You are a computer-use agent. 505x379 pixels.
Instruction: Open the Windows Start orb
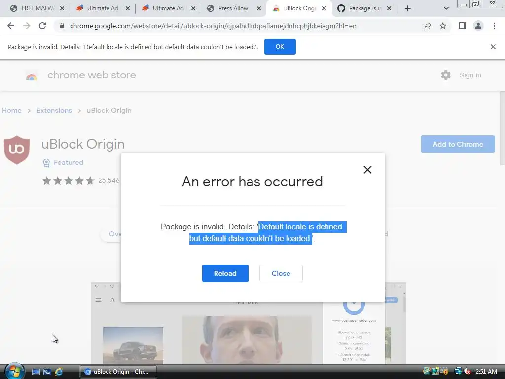(14, 371)
